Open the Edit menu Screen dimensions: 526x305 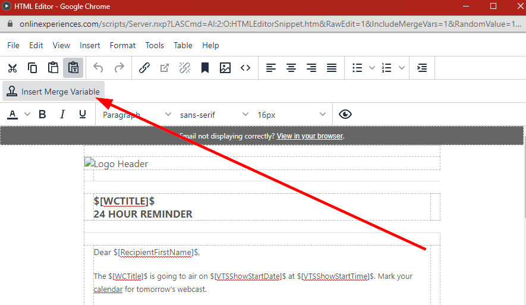point(36,45)
